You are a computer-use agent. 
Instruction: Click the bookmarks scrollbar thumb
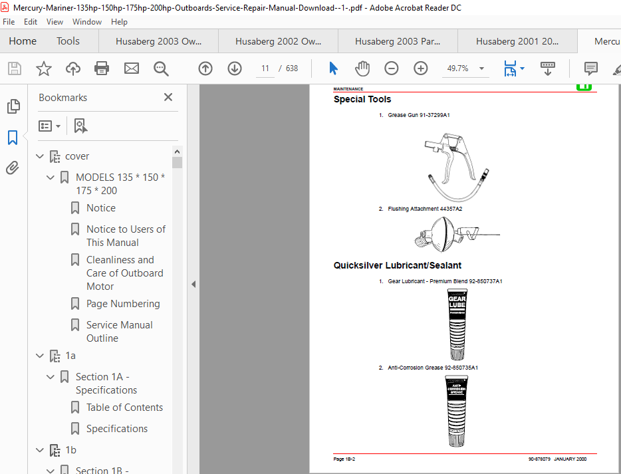[x=177, y=163]
